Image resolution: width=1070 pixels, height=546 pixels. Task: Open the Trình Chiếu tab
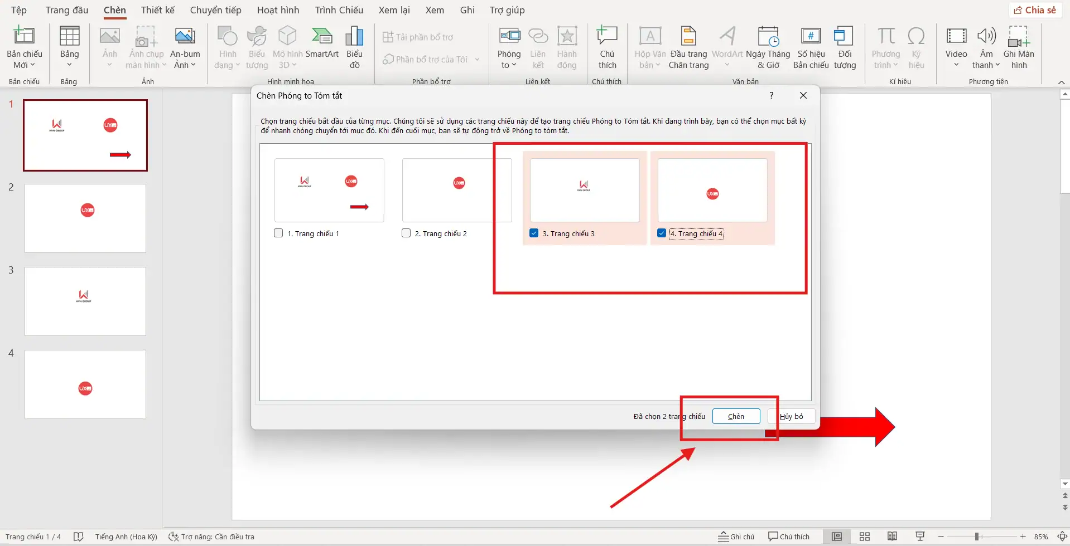[339, 9]
